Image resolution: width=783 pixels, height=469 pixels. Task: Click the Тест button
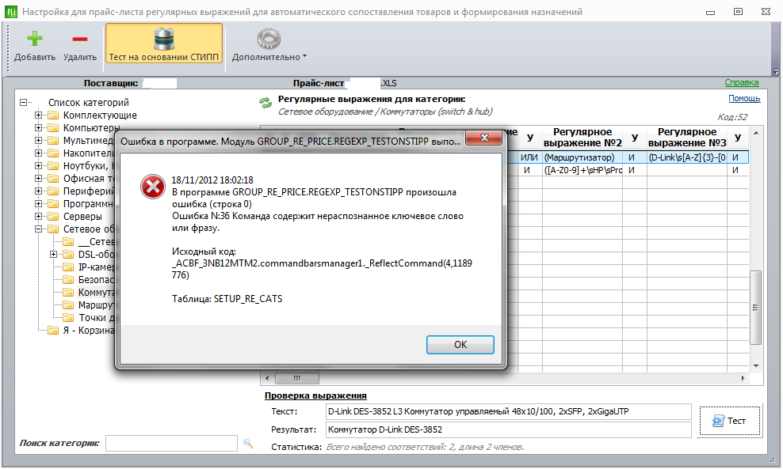[730, 422]
